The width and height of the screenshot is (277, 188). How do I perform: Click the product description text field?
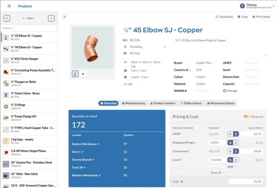tap(220, 47)
